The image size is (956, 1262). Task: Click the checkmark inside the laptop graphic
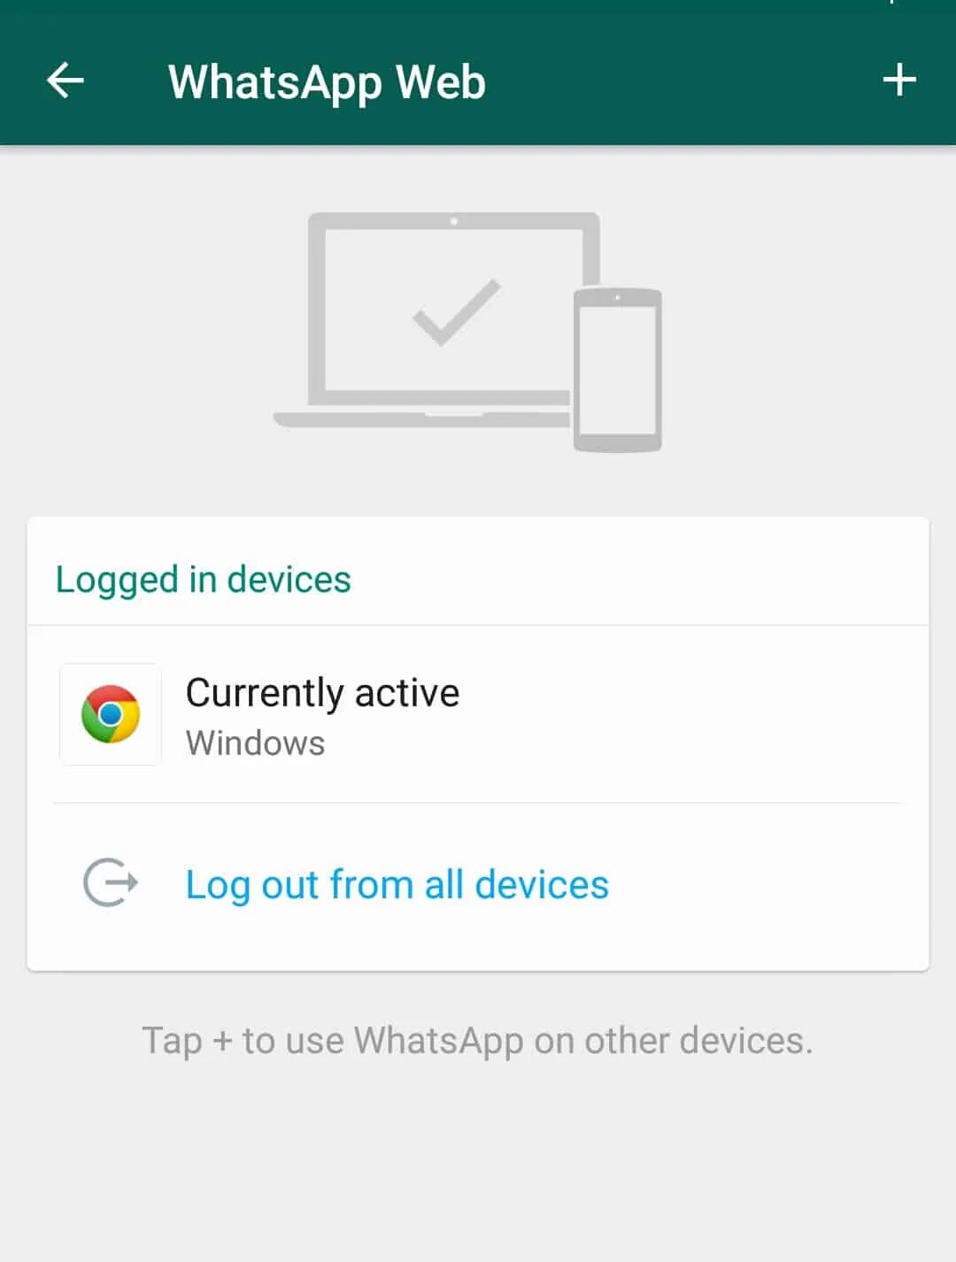(457, 312)
